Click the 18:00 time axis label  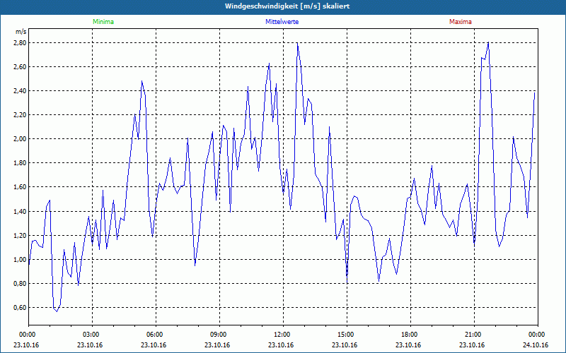[410, 335]
